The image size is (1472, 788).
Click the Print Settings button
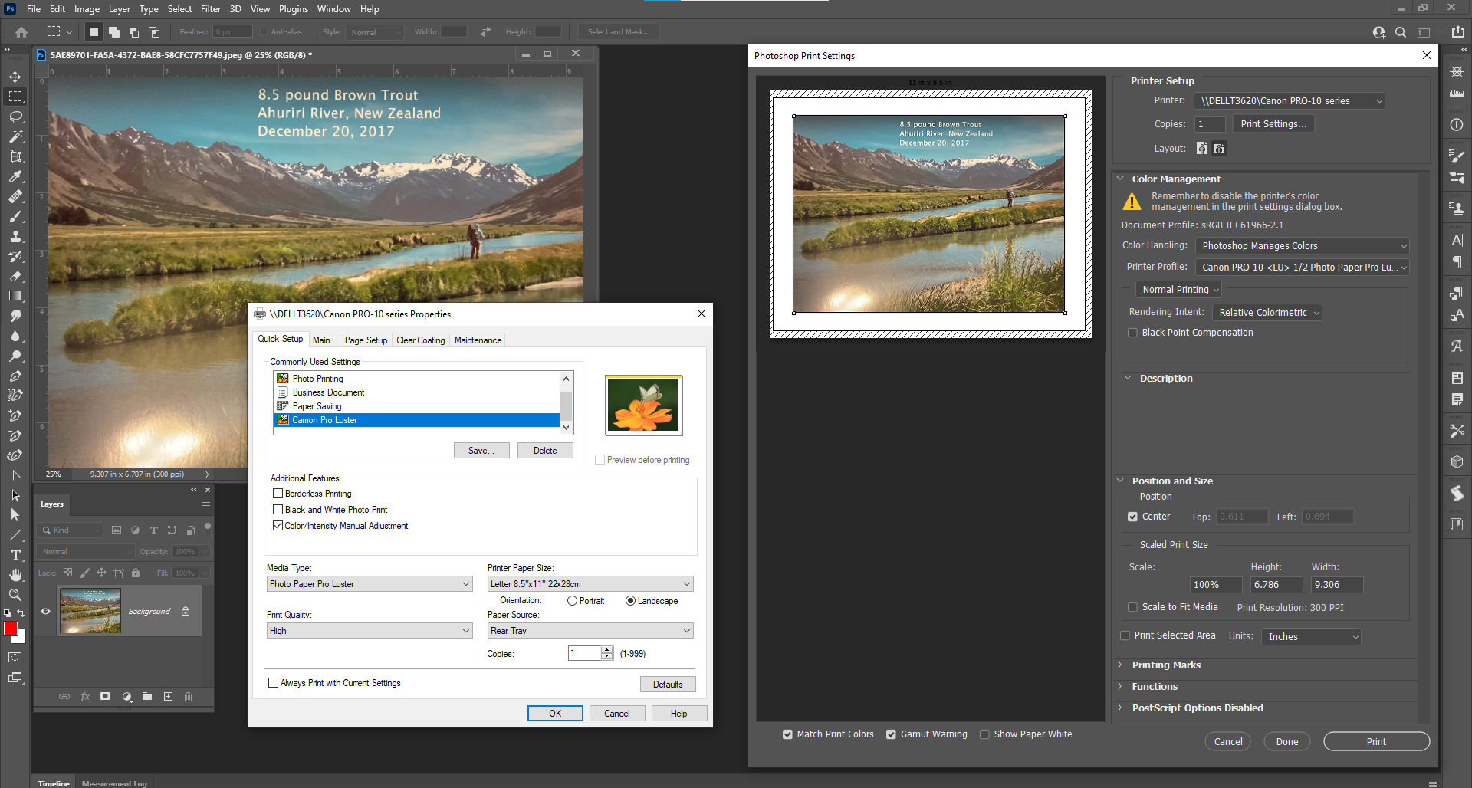point(1273,123)
